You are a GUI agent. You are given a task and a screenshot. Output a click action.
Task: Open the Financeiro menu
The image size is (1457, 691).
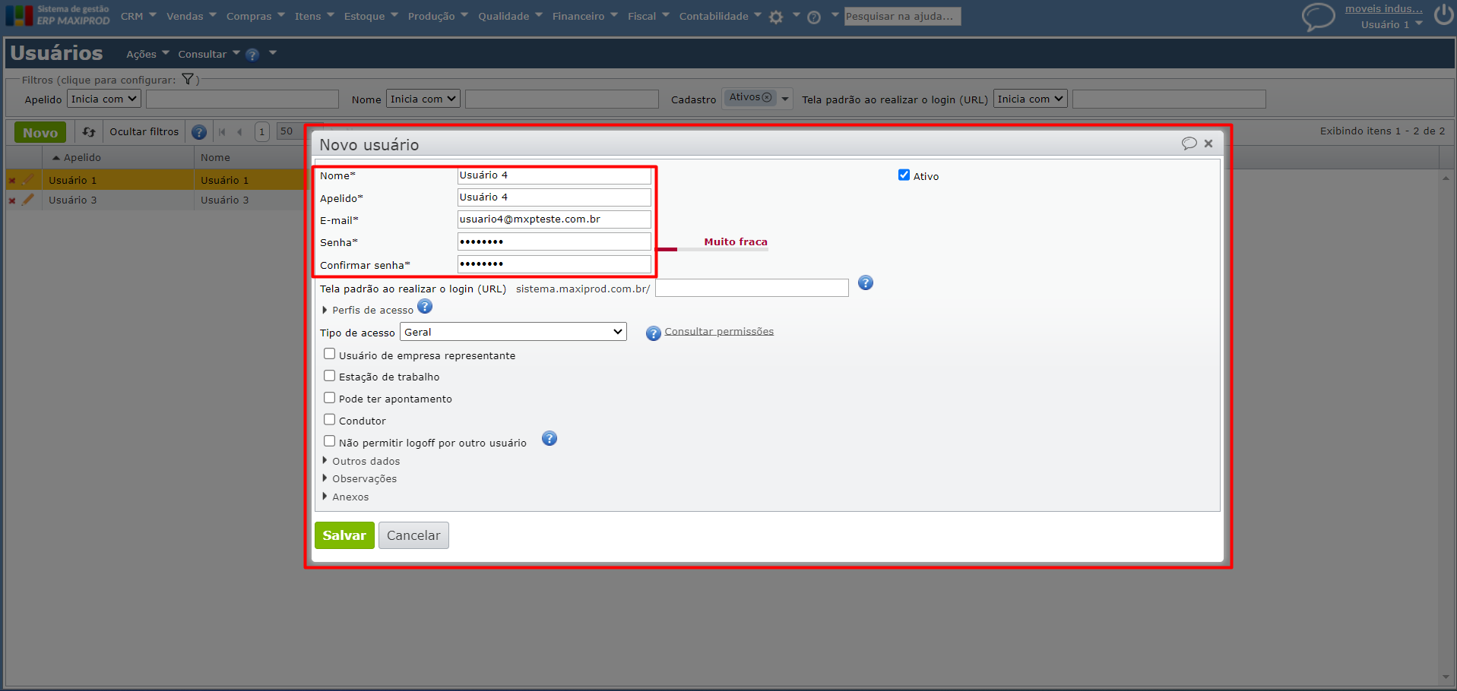pyautogui.click(x=584, y=16)
